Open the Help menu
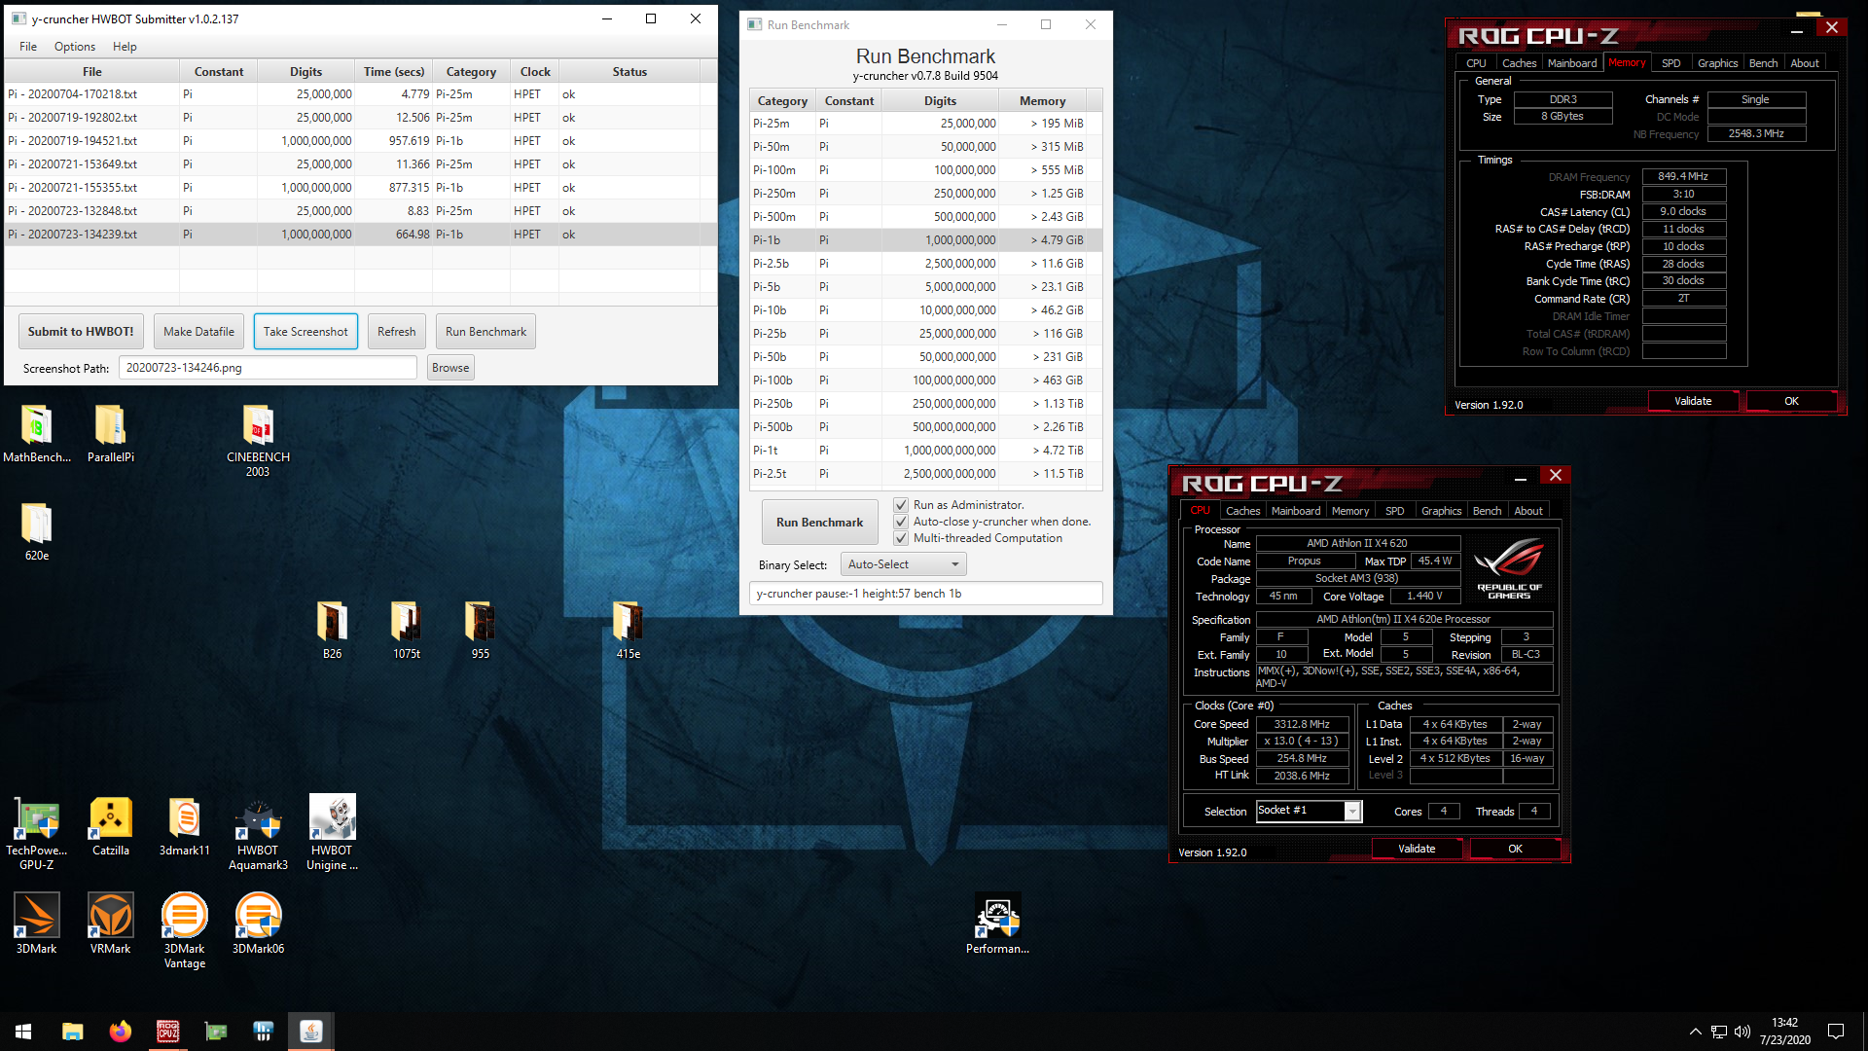This screenshot has height=1051, width=1868. [125, 47]
